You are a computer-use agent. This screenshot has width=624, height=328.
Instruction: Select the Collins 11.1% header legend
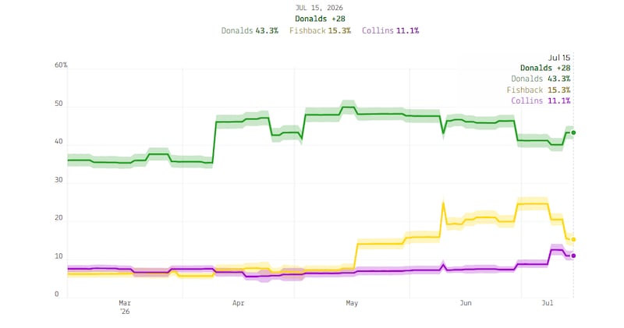point(391,30)
